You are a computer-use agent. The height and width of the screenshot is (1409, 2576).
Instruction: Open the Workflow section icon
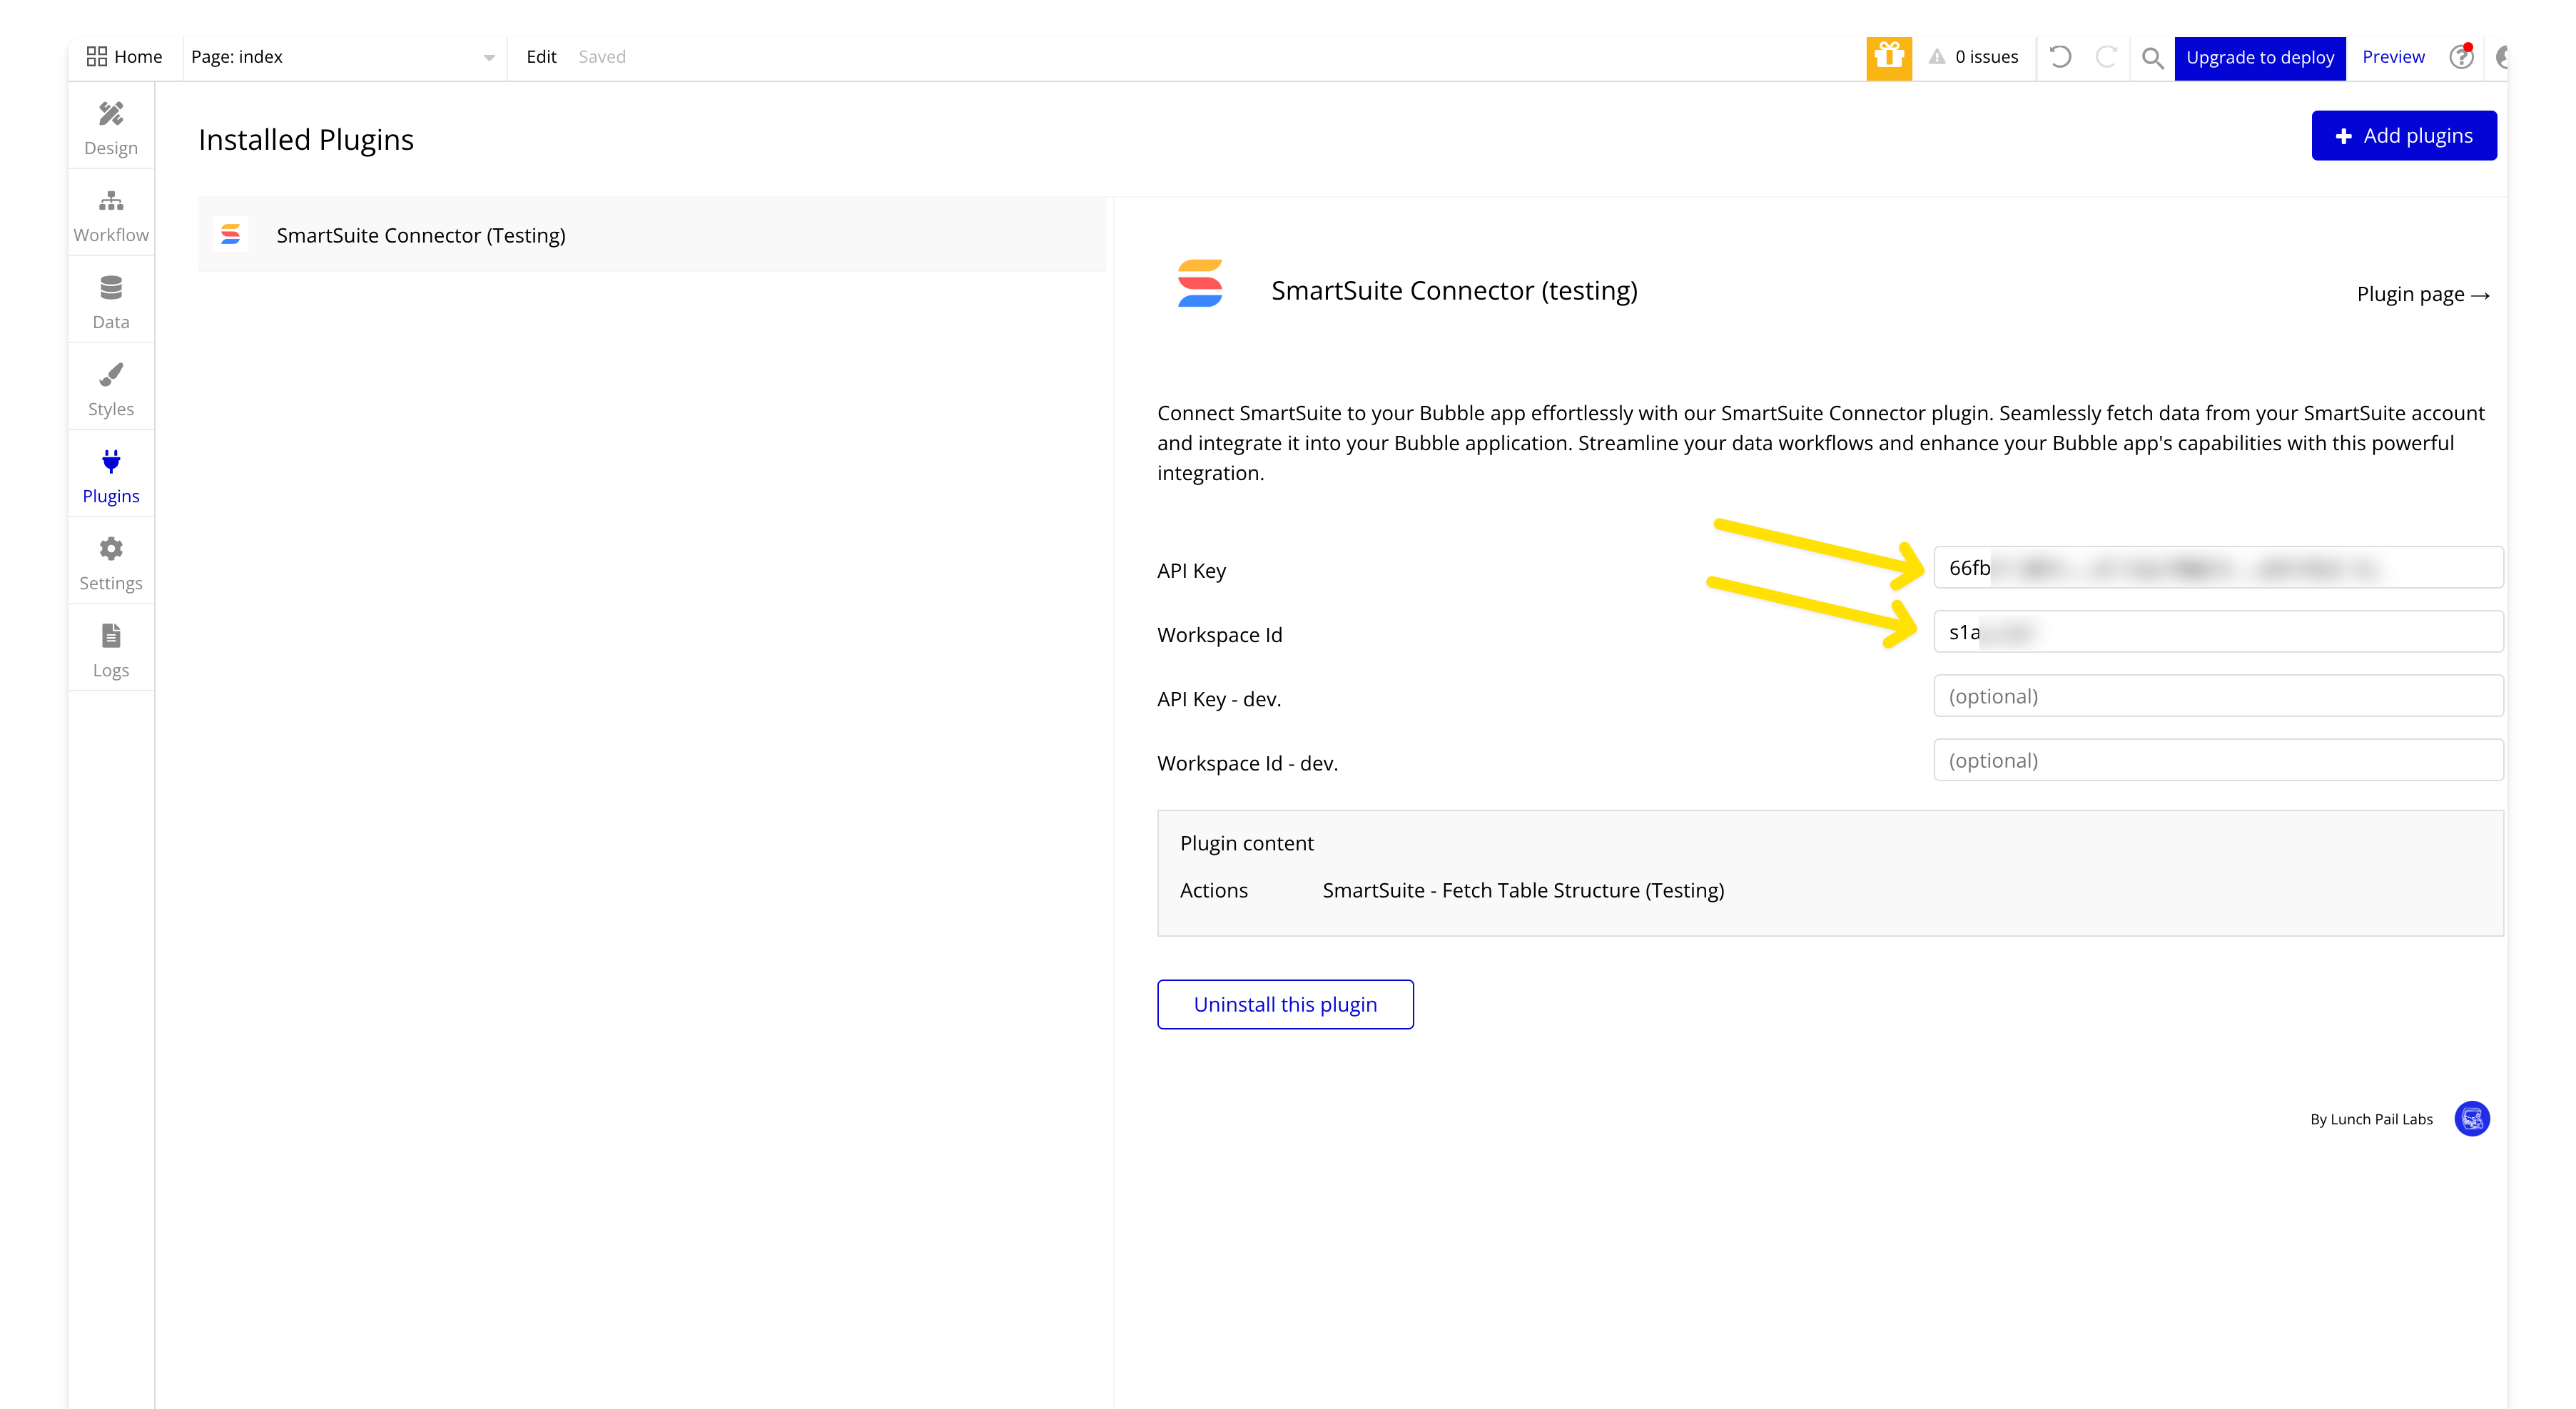[111, 201]
